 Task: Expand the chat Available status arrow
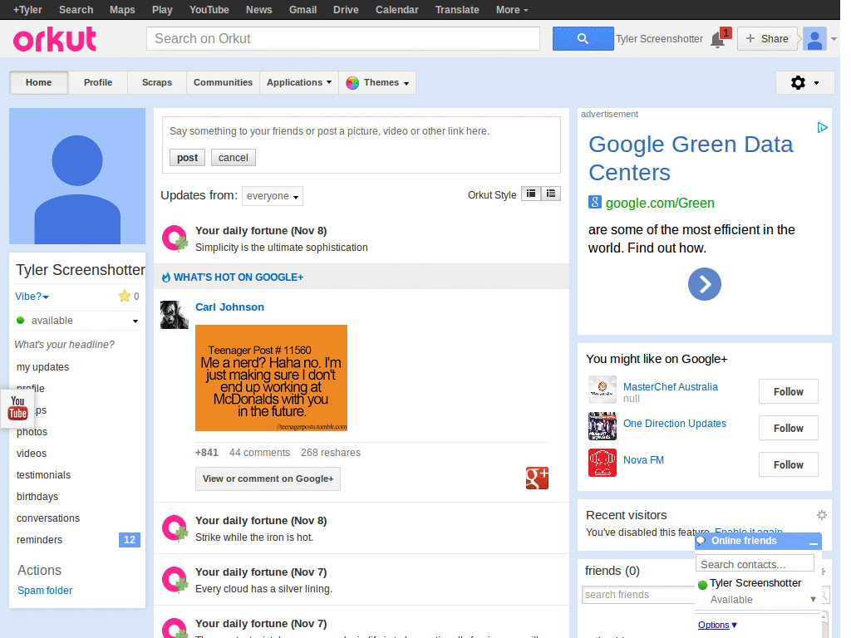[813, 600]
